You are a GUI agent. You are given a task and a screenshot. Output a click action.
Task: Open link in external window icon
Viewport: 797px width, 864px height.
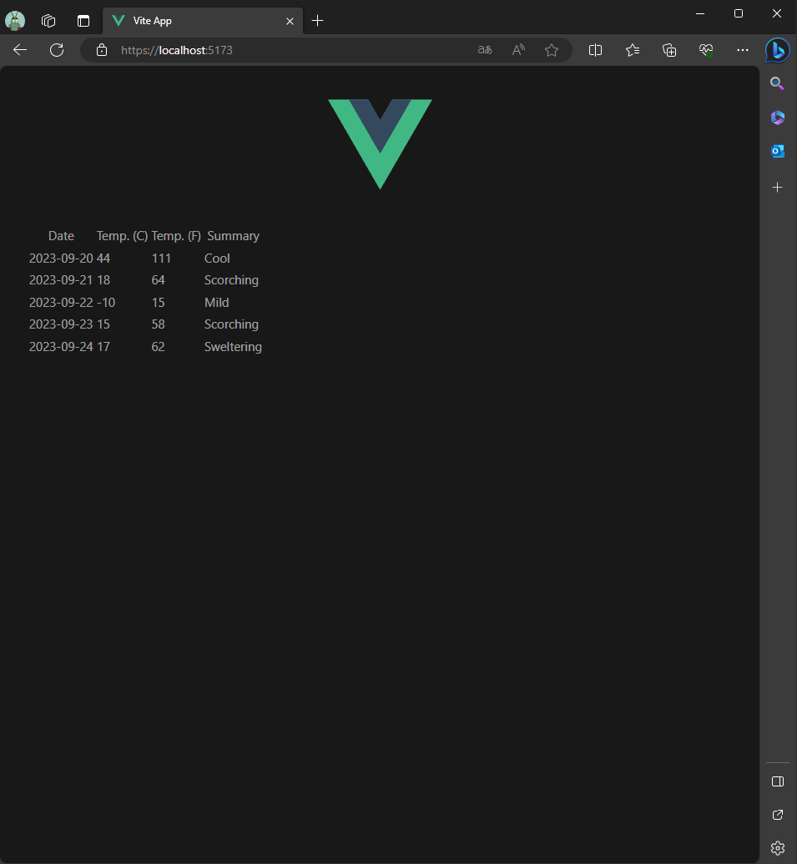[x=778, y=815]
